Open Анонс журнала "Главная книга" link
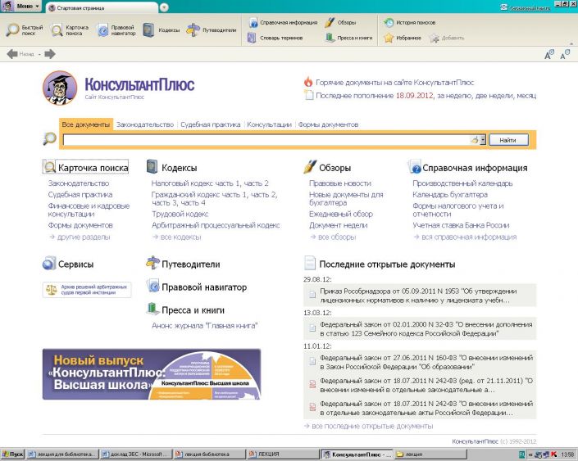Screen dimensions: 578x461 [x=205, y=326]
